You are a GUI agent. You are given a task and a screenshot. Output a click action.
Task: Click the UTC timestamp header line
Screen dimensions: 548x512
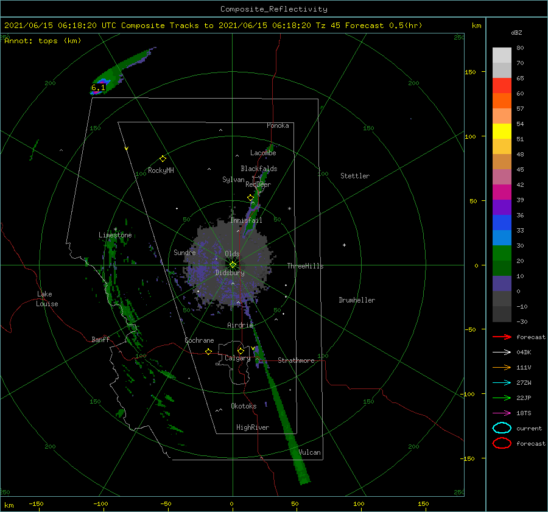pyautogui.click(x=213, y=26)
